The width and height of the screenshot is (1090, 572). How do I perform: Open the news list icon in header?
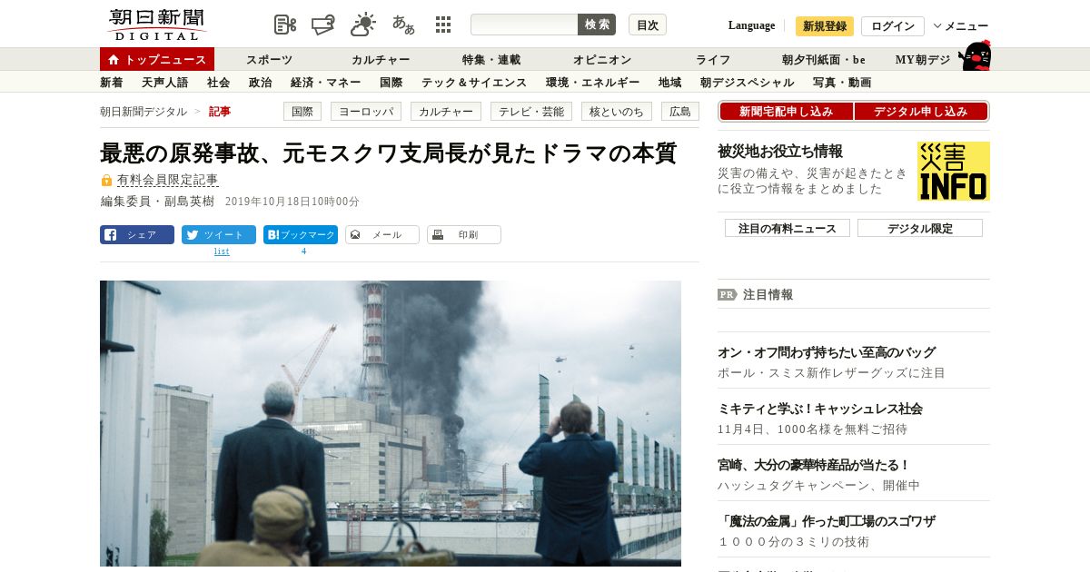coord(285,25)
